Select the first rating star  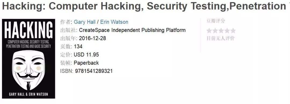tap(209, 31)
